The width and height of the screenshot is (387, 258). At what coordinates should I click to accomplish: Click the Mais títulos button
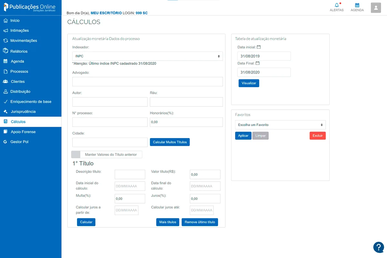(168, 222)
